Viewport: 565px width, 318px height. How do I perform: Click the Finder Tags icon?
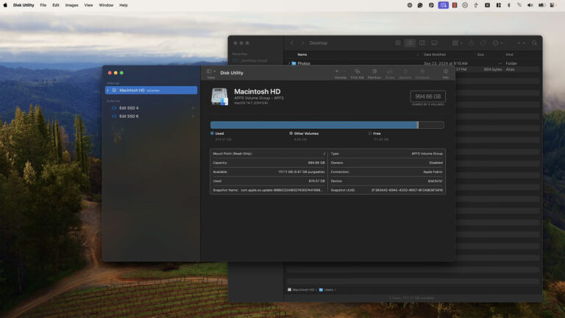[x=483, y=43]
